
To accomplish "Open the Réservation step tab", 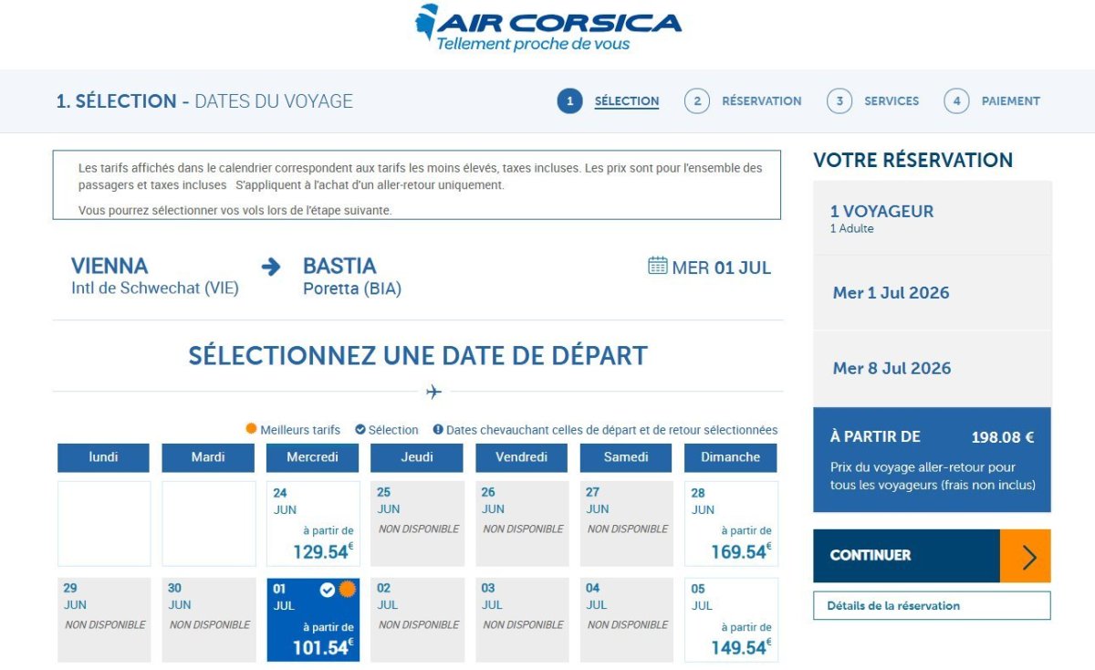I will click(761, 101).
